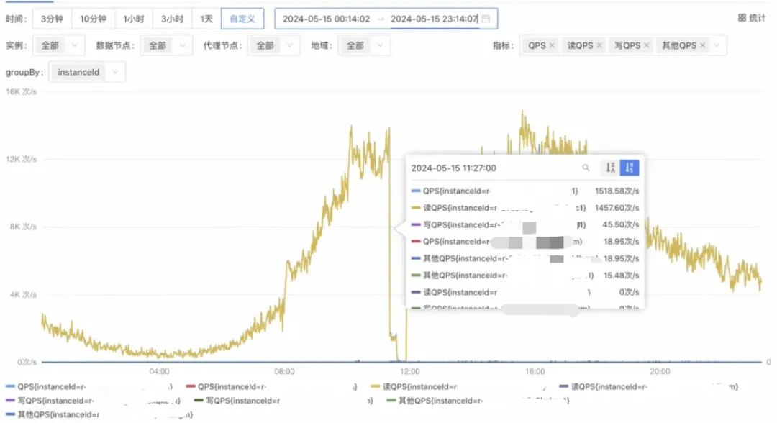The image size is (777, 423).
Task: Click the start date 2024-05-15 00:14:02 field
Action: pos(326,19)
